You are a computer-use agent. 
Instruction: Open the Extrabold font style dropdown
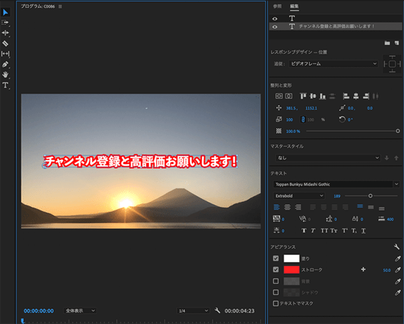point(299,196)
